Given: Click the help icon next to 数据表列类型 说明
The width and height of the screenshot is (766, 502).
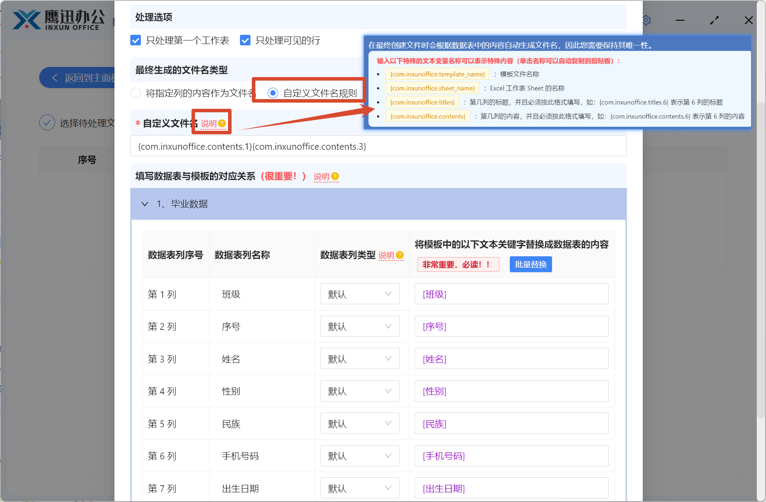Looking at the screenshot, I should point(399,255).
